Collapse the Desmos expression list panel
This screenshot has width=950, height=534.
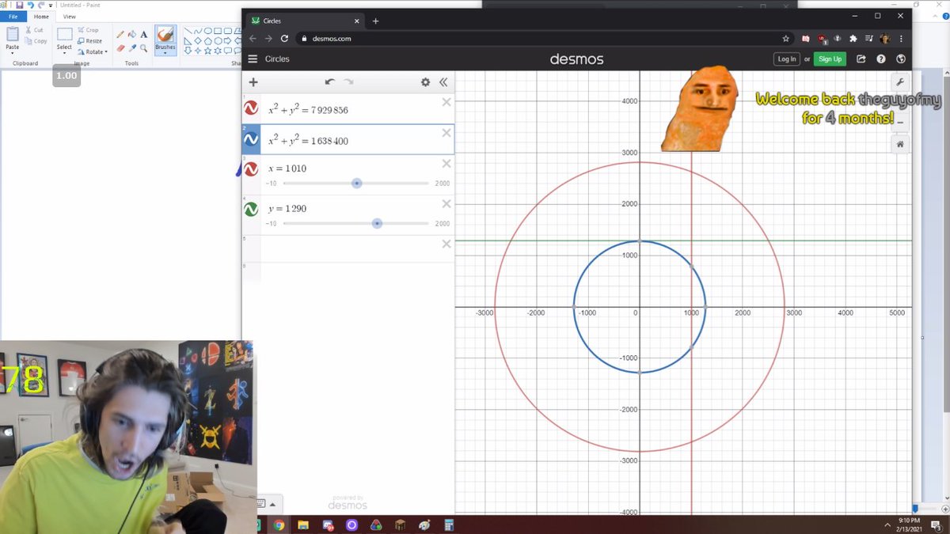(443, 81)
